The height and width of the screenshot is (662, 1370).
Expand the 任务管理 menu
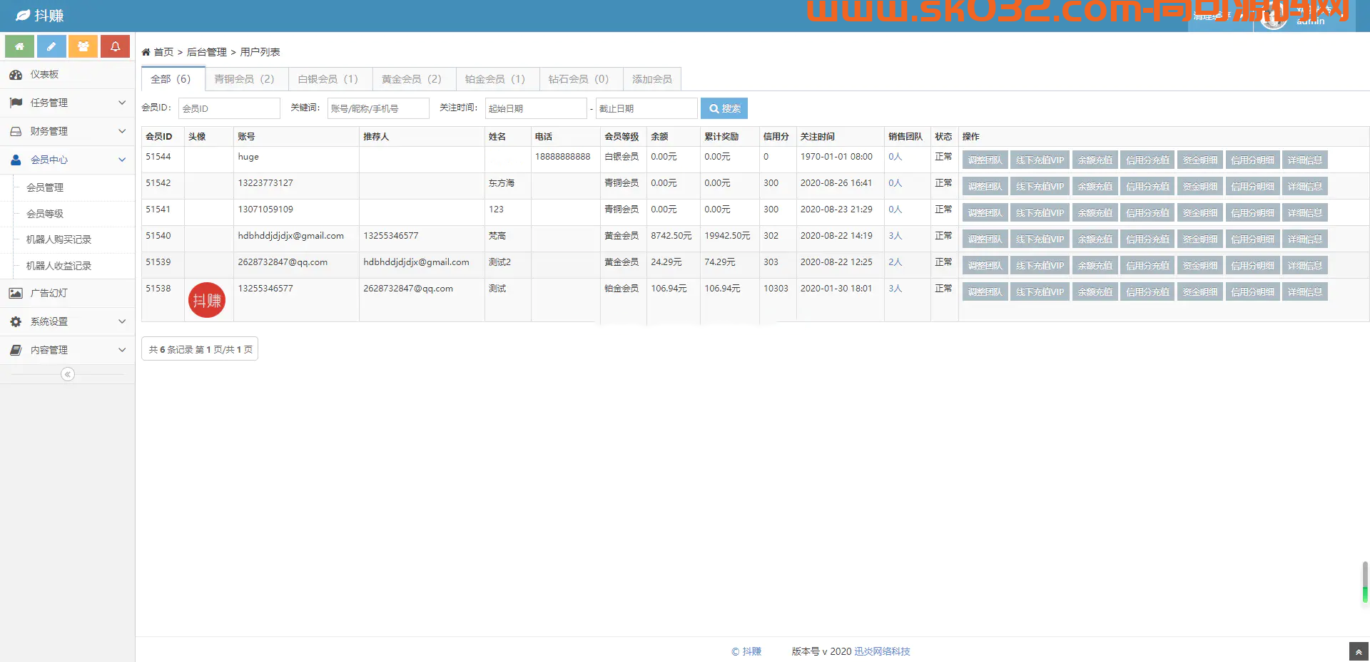point(67,103)
